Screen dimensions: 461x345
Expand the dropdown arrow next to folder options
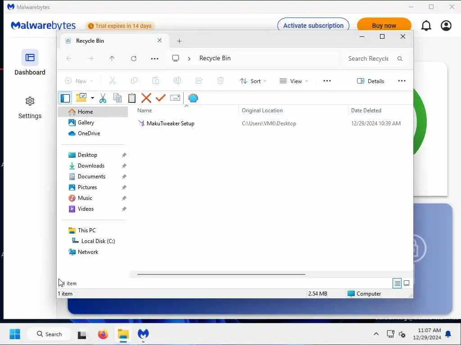click(92, 98)
